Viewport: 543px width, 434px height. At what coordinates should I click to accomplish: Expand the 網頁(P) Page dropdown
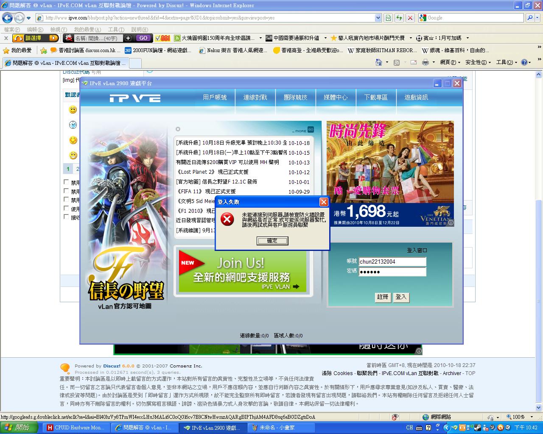click(x=450, y=62)
